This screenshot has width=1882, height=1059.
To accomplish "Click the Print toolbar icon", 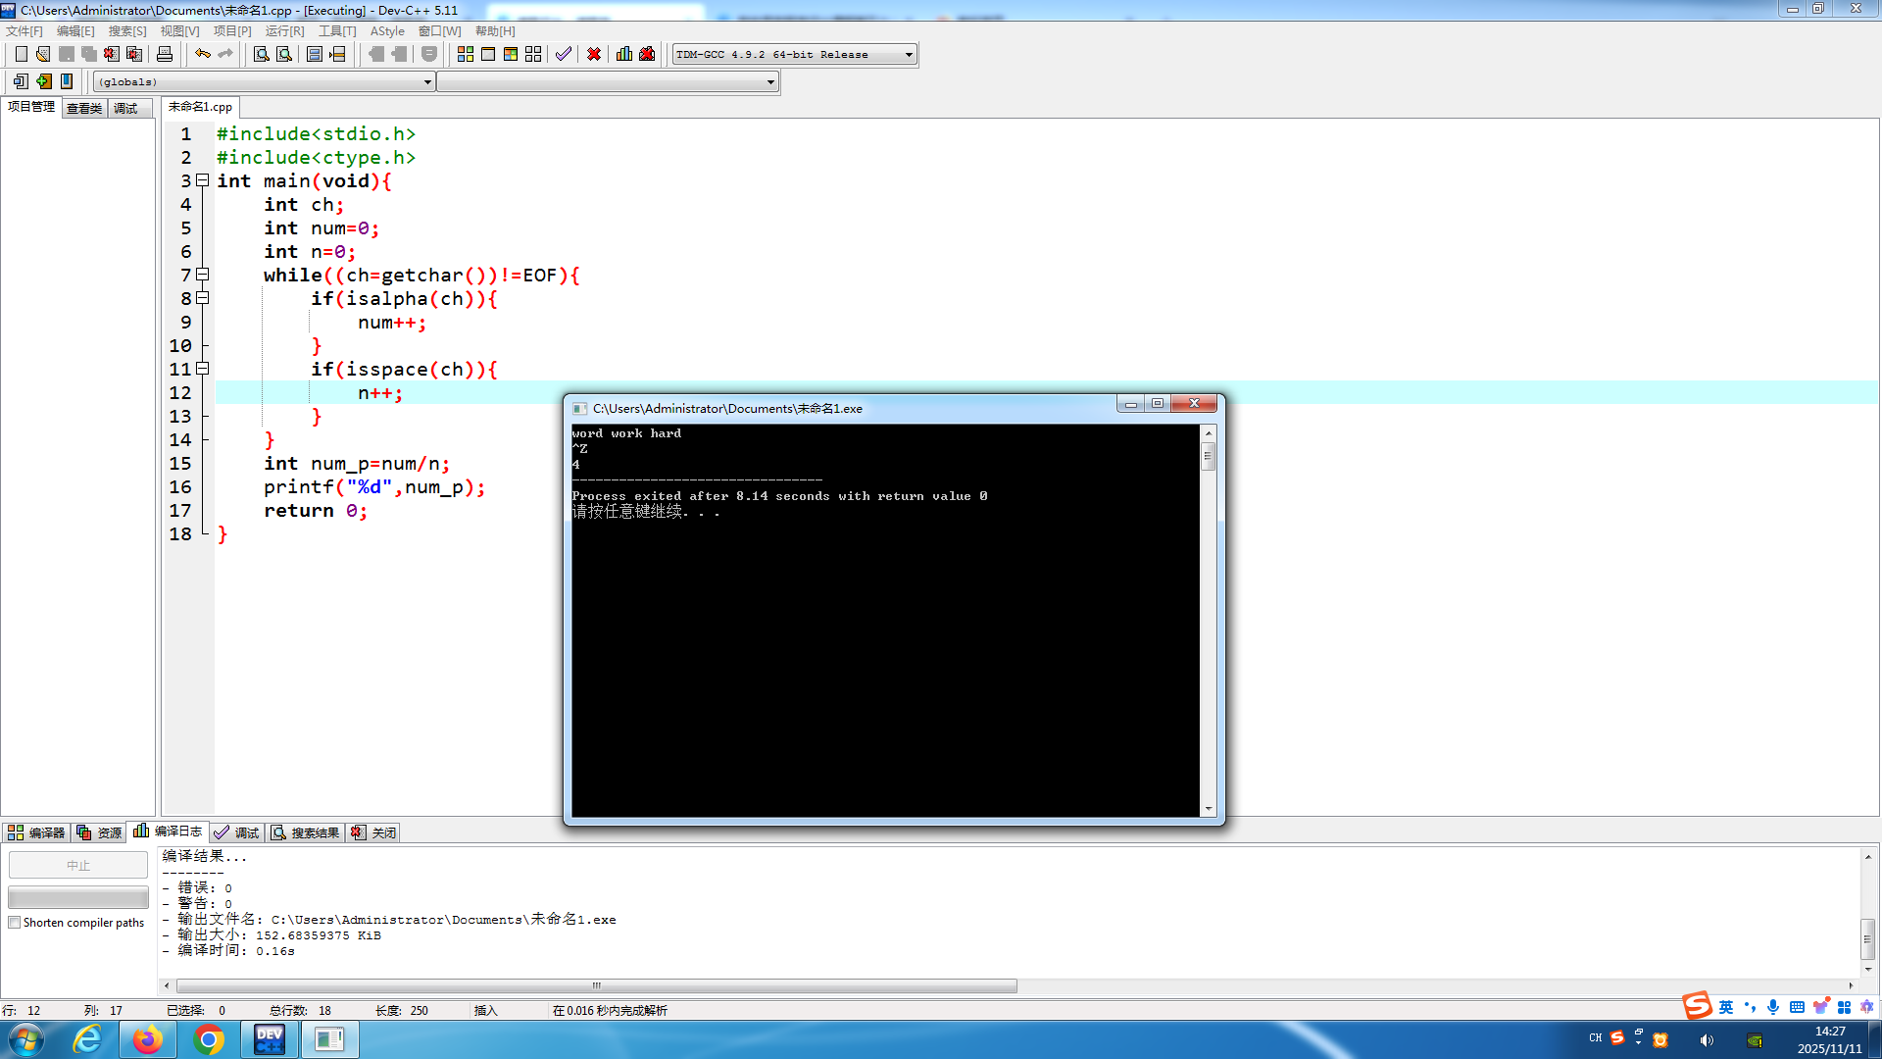I will [x=165, y=54].
